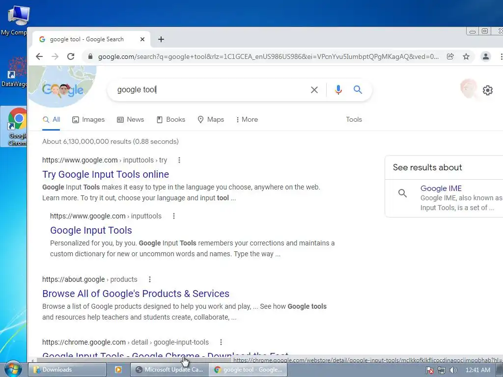
Task: Go back with the browser back arrow
Action: (x=39, y=57)
